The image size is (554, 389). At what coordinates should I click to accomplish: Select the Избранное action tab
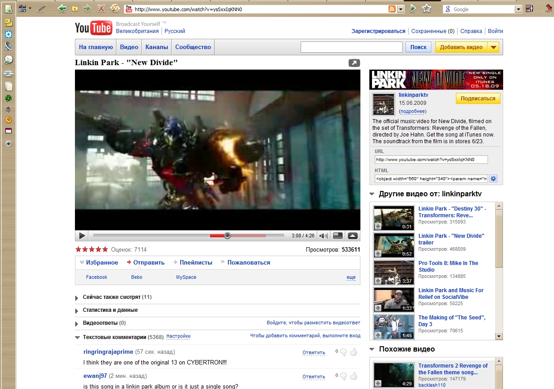pos(99,263)
